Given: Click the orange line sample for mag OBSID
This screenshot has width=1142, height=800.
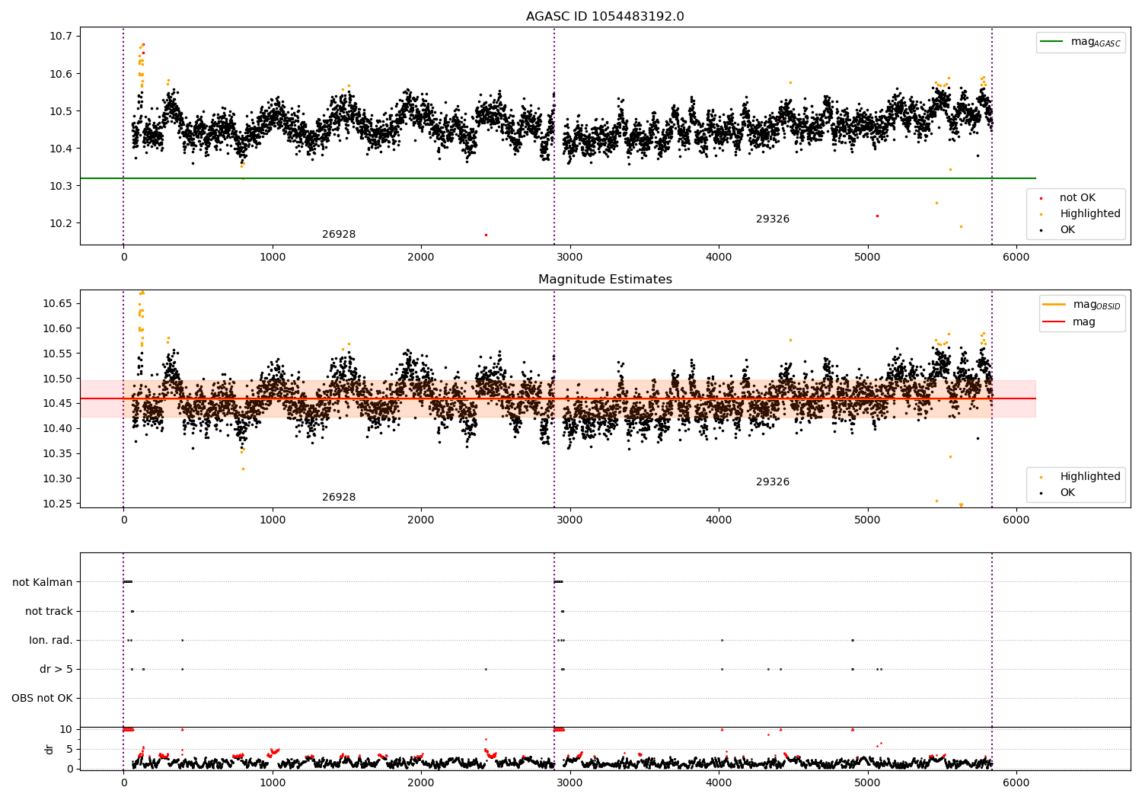Looking at the screenshot, I should point(1054,305).
